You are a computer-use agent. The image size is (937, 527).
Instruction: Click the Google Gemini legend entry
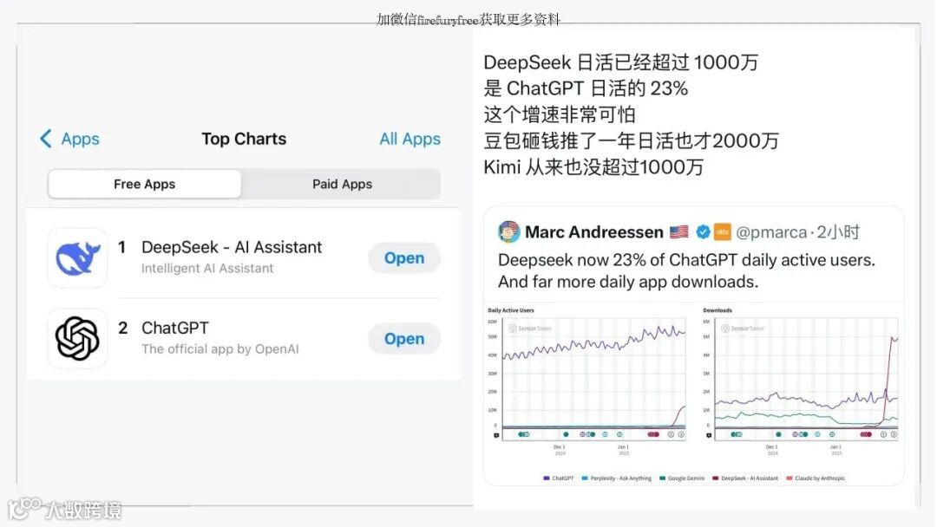682,478
